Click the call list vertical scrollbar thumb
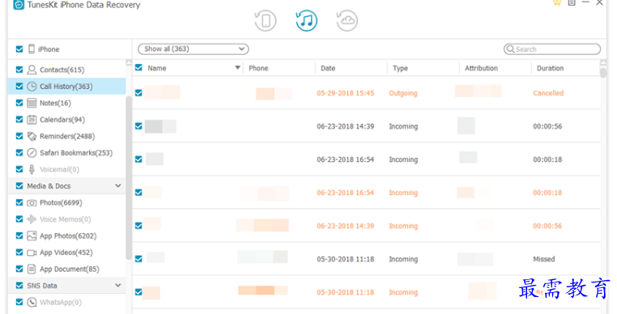This screenshot has width=617, height=314. click(603, 72)
